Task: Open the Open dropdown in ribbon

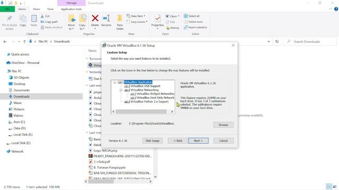Action: (173, 16)
